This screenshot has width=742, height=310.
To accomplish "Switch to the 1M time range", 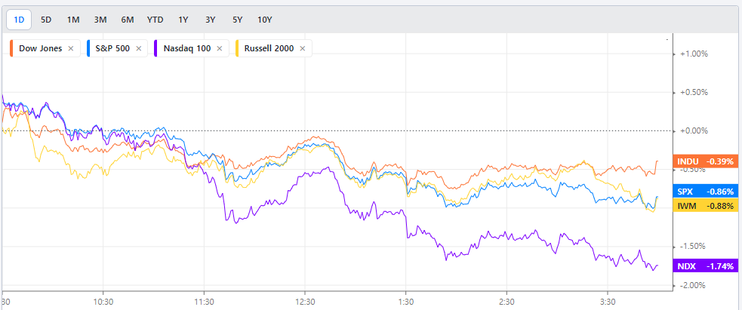I will [x=73, y=19].
